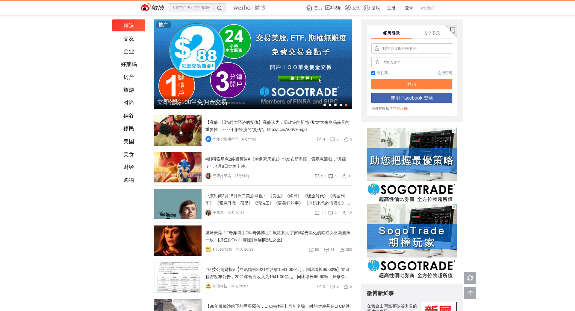575x311 pixels.
Task: Click the refresh feed icon button
Action: [470, 278]
